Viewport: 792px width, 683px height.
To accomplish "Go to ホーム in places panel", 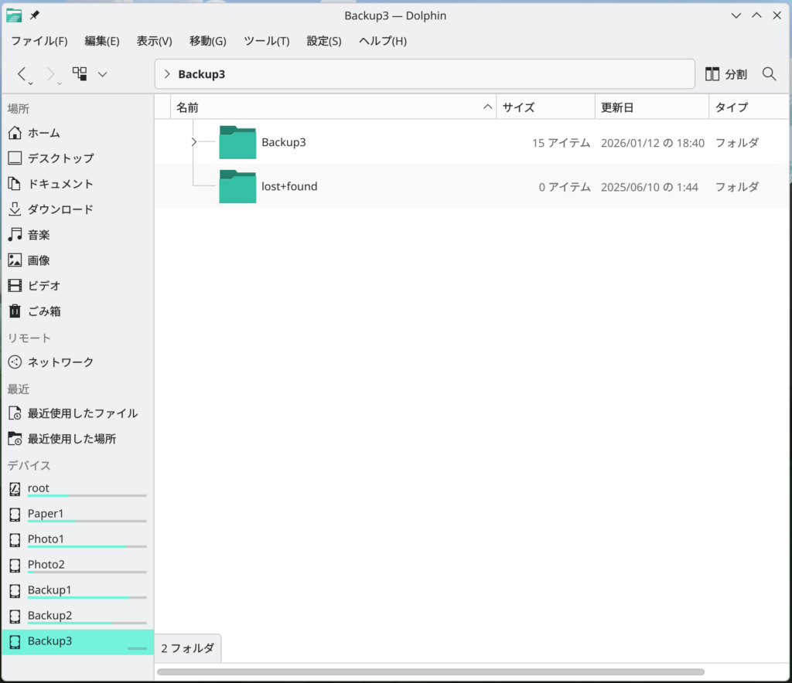I will (43, 133).
